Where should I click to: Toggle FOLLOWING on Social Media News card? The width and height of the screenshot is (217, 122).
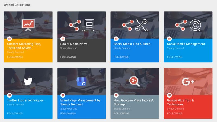68,57
